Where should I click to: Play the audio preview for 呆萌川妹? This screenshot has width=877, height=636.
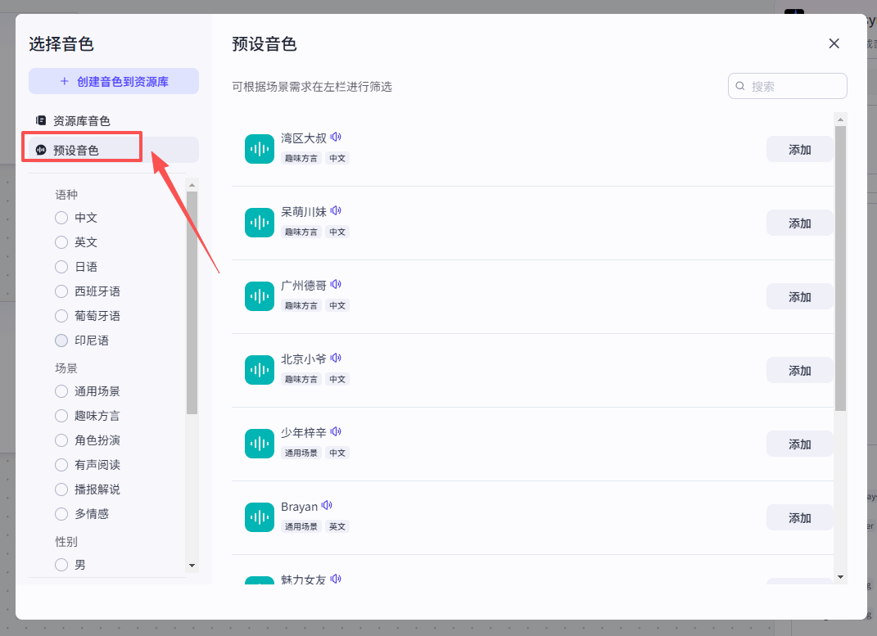pos(336,211)
